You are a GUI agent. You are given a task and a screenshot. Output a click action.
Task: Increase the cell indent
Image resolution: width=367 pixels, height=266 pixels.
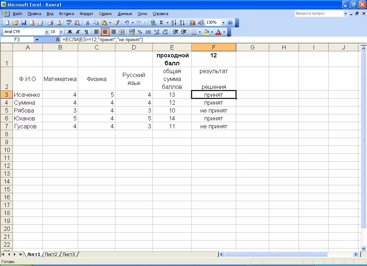tap(184, 32)
